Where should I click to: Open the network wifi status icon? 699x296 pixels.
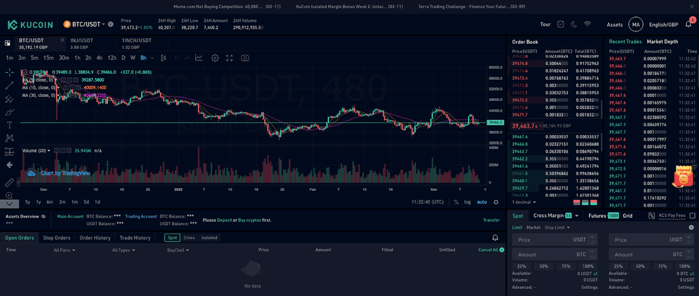(588, 25)
